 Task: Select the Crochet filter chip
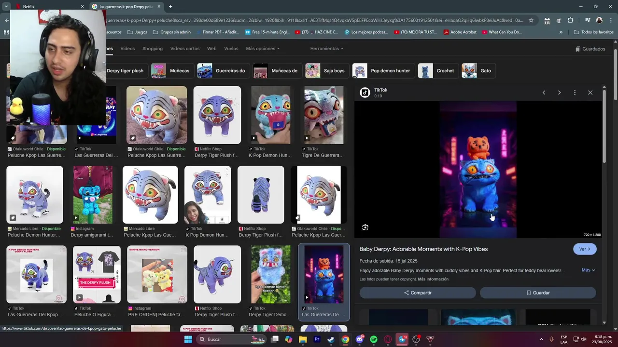(x=438, y=71)
